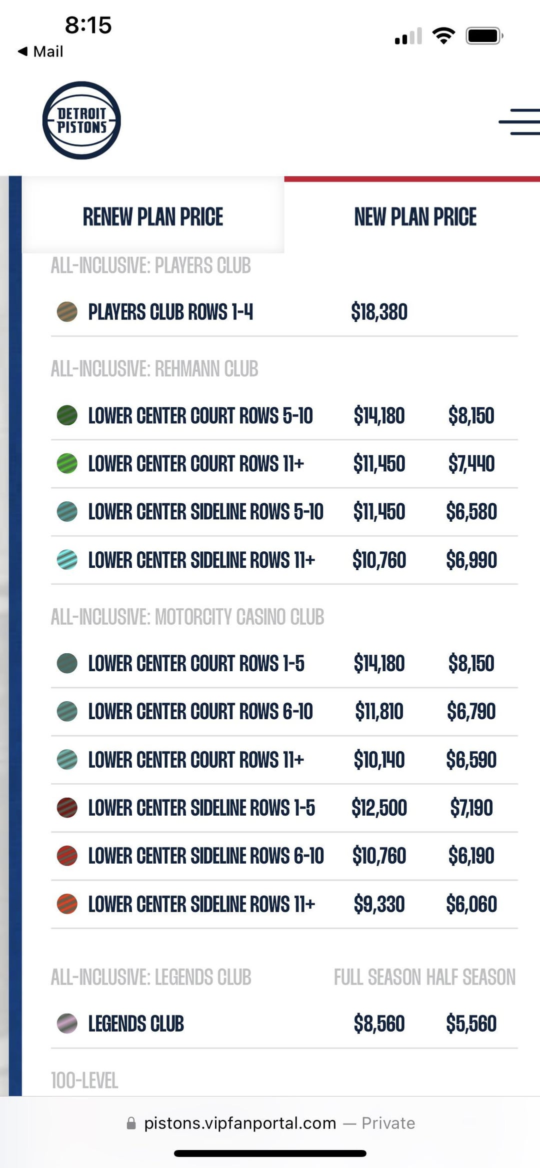Screen dimensions: 540x1168
Task: Open the Detroit Pistons logo home link
Action: 81,120
